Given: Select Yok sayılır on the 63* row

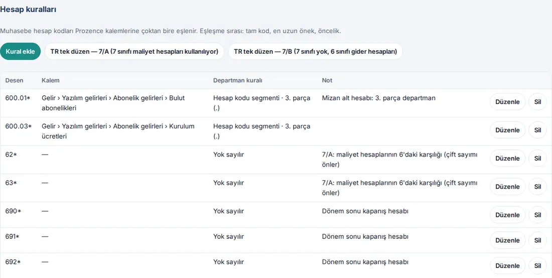Looking at the screenshot, I should 228,183.
